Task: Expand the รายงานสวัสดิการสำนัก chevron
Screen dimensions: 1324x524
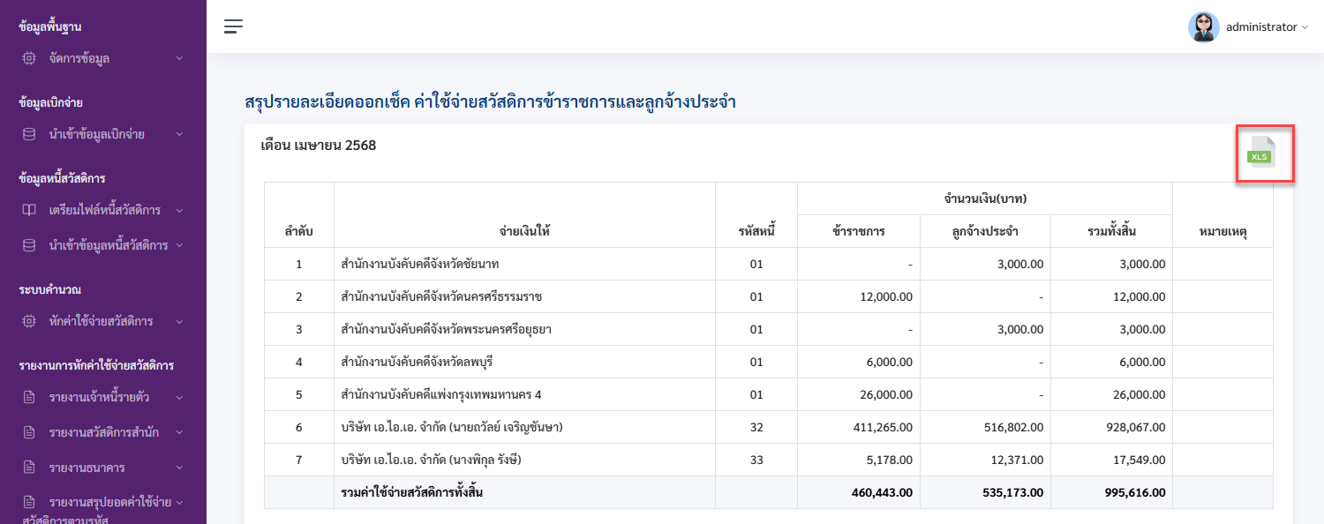Action: [x=179, y=432]
